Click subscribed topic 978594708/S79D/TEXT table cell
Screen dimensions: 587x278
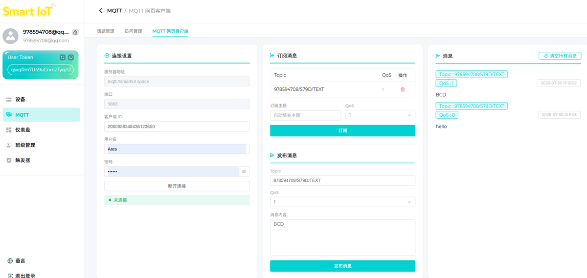299,89
